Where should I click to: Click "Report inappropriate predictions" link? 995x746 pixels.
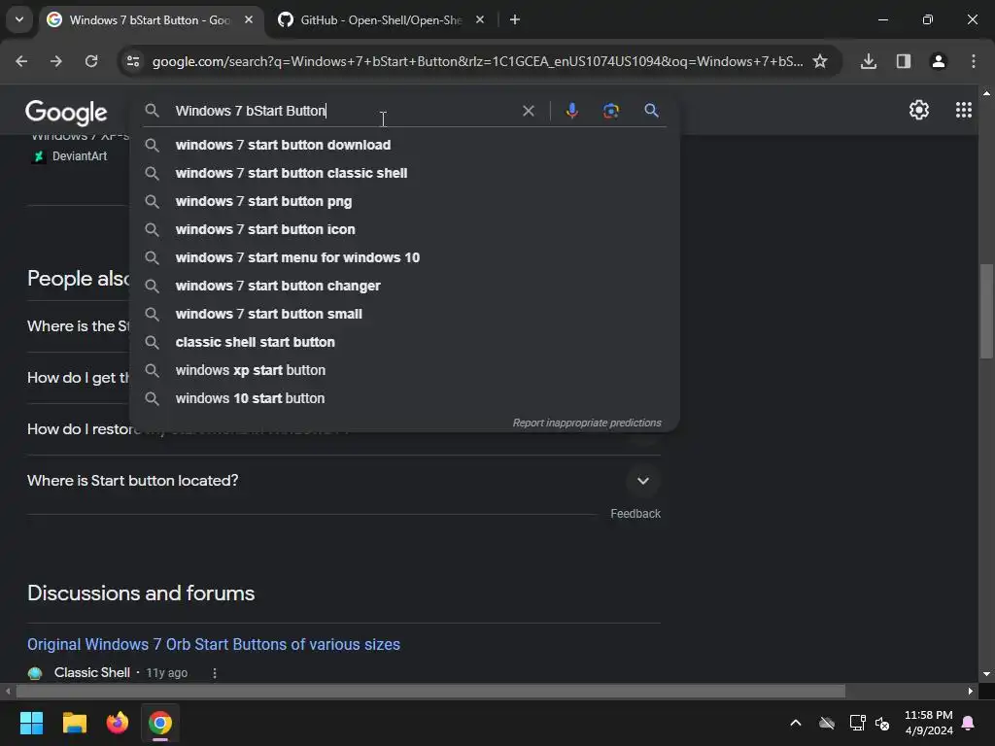(586, 423)
